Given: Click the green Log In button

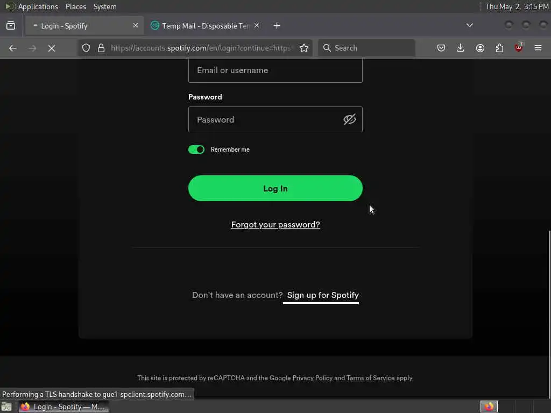Looking at the screenshot, I should point(275,188).
